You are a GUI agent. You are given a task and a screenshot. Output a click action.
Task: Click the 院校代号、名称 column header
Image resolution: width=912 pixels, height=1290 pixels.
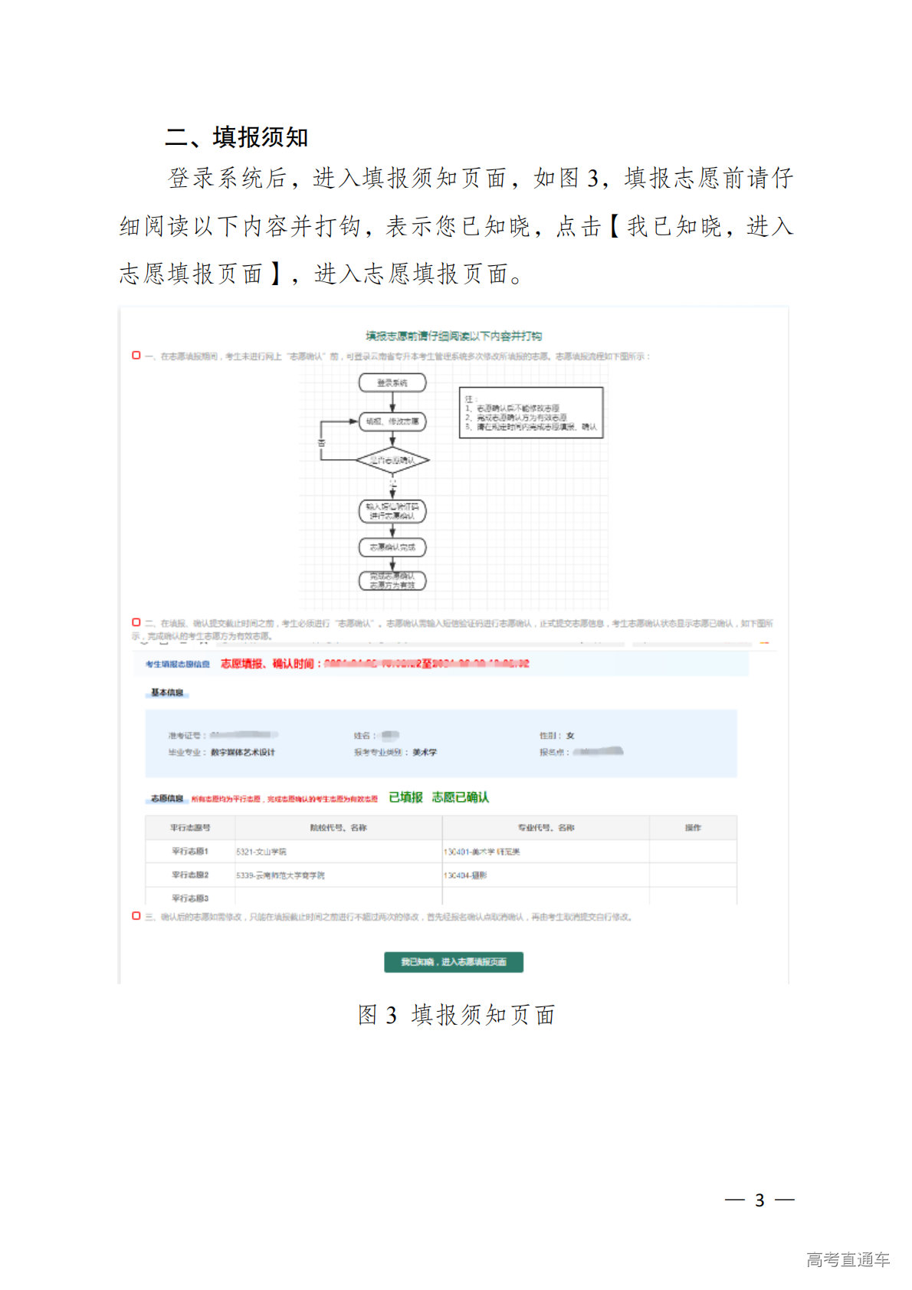pos(338,828)
